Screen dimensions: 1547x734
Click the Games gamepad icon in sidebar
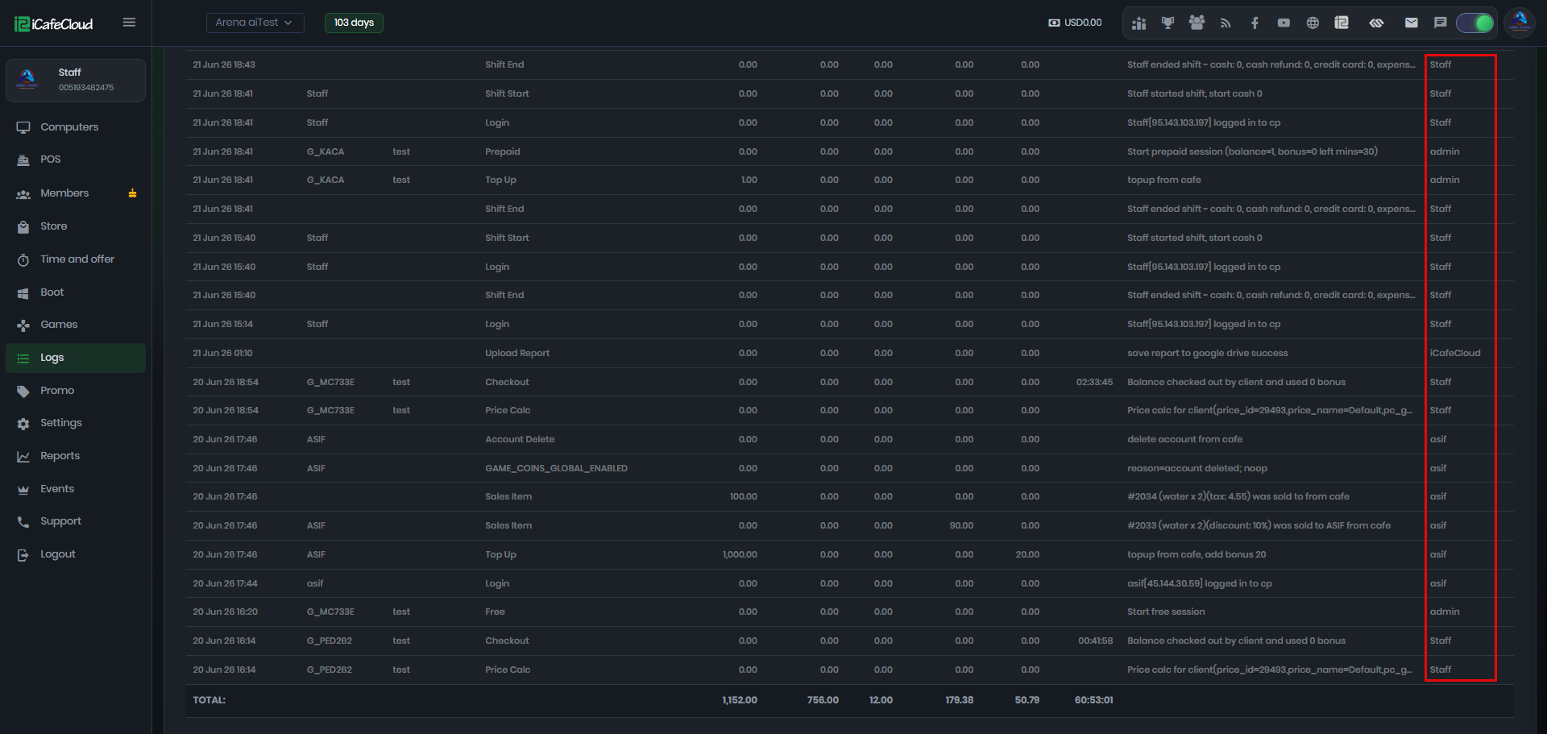click(23, 325)
